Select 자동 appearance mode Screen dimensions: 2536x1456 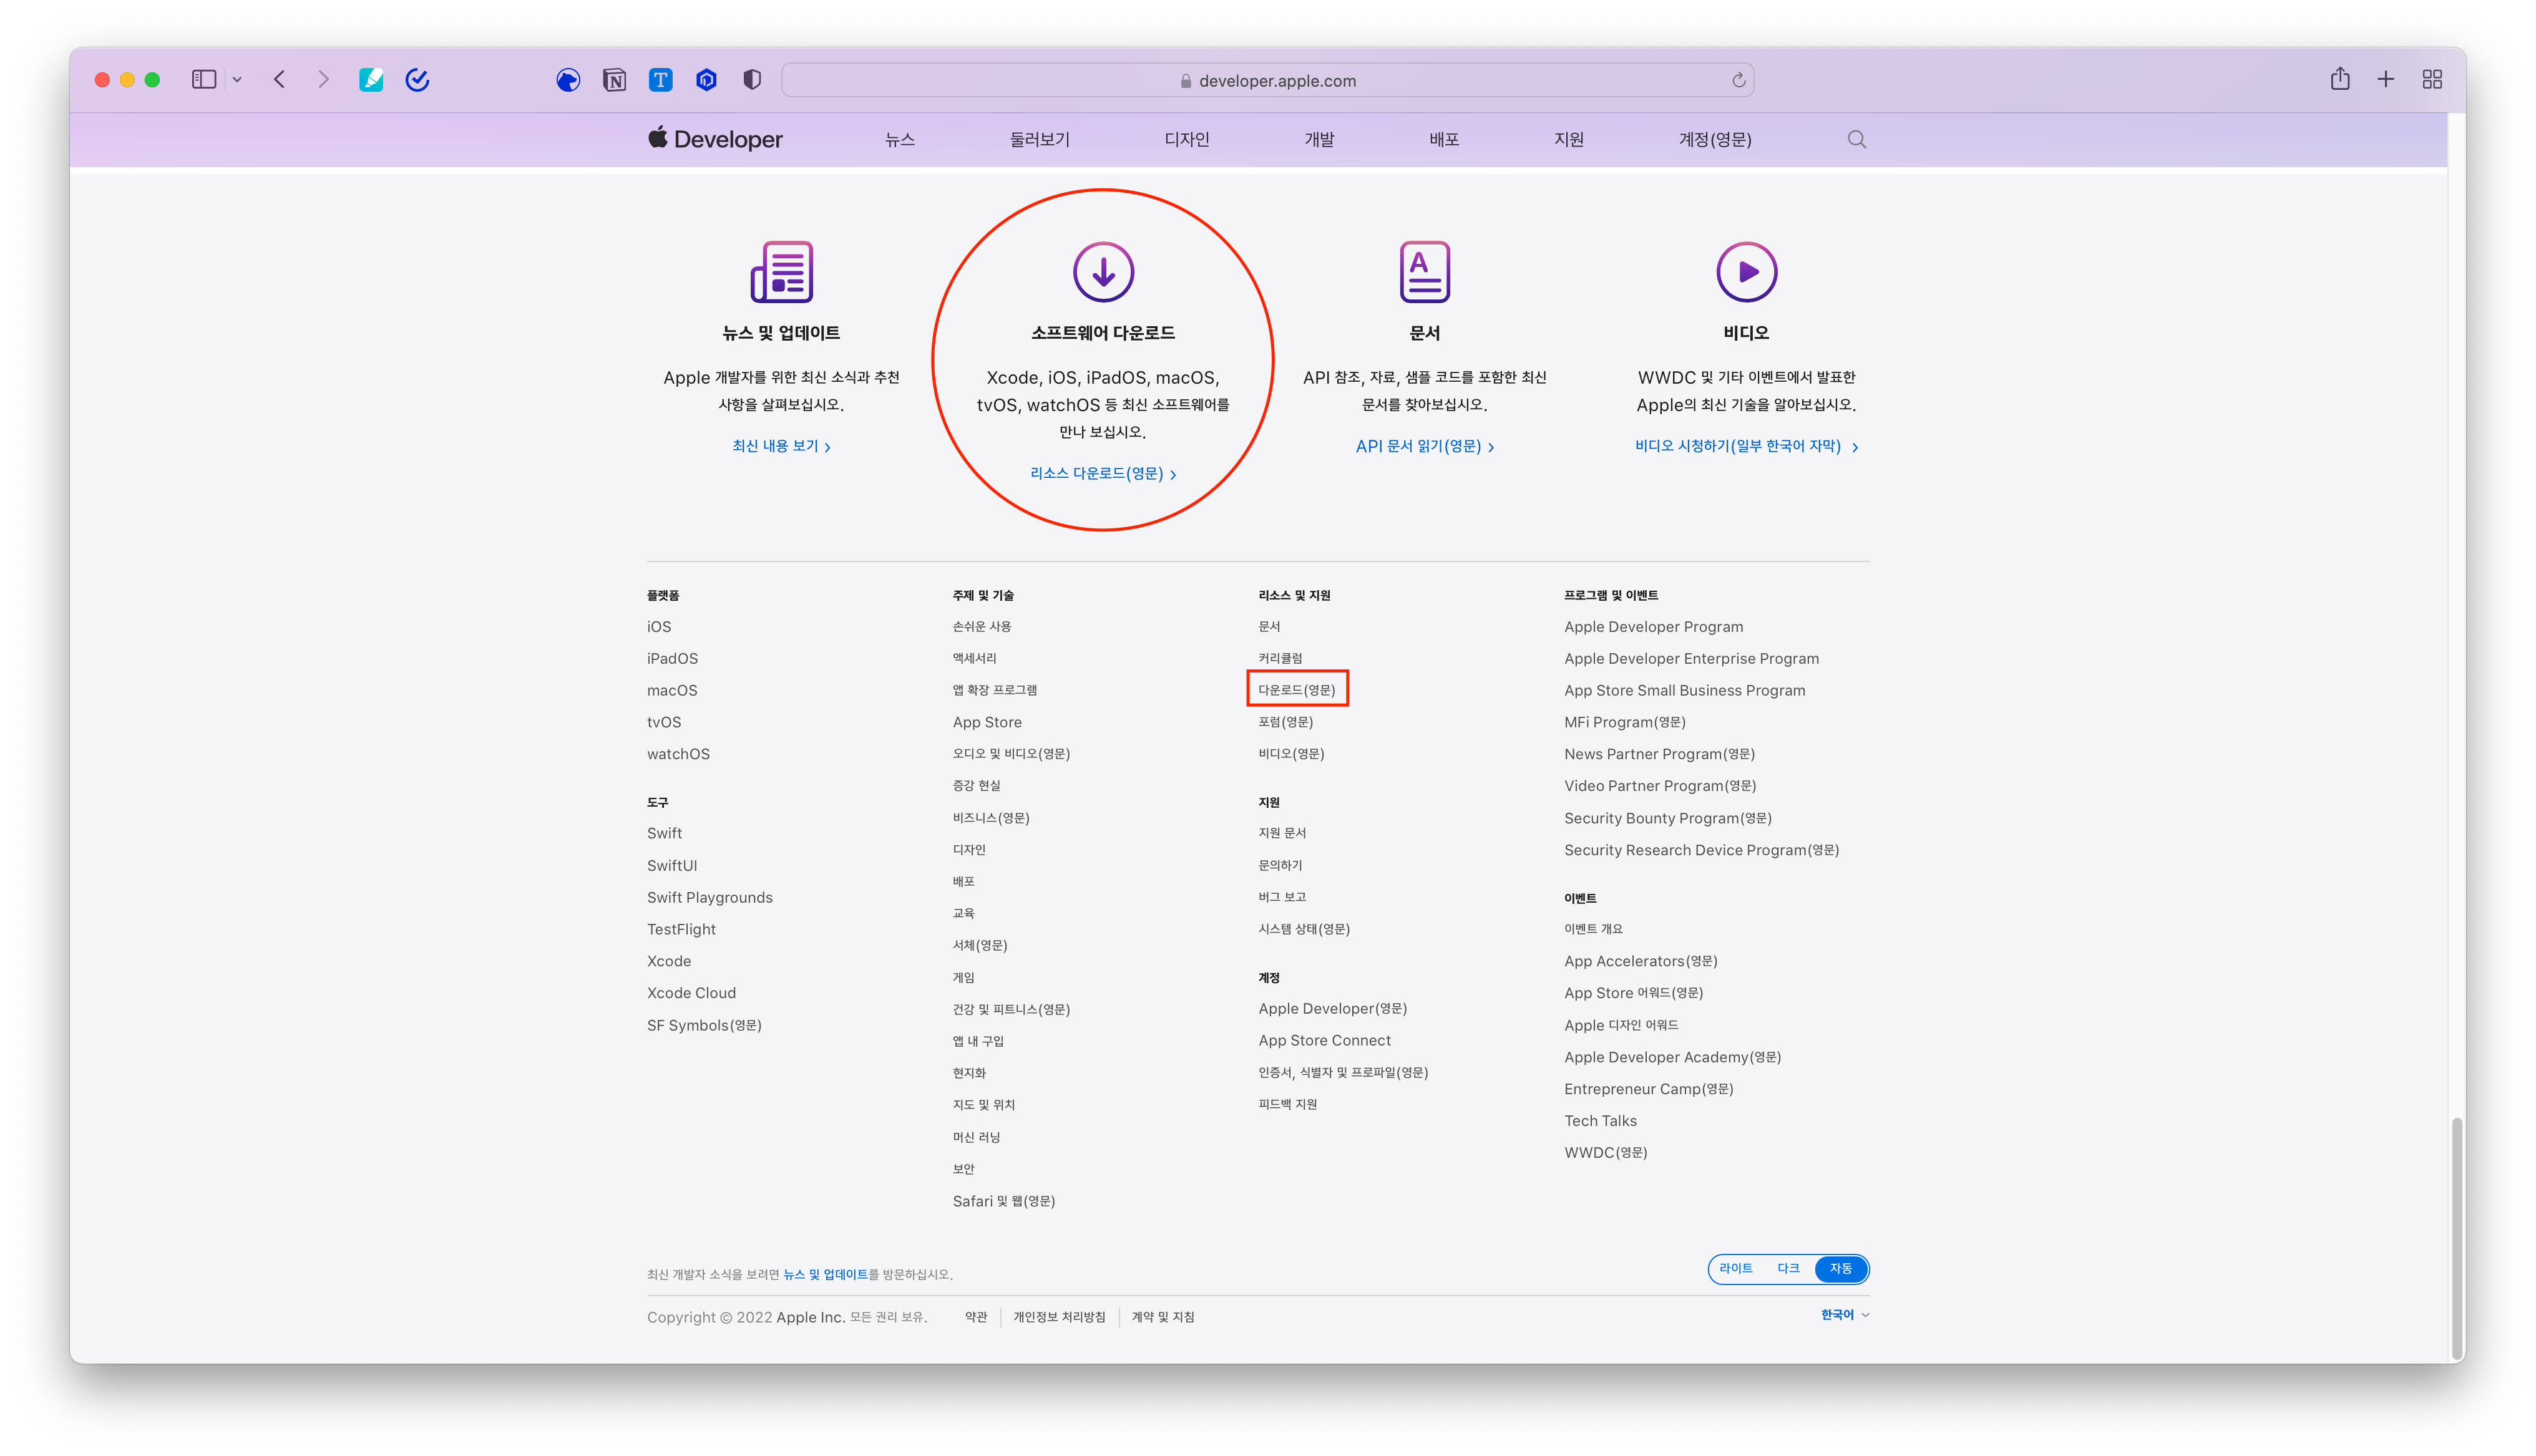click(x=1840, y=1268)
